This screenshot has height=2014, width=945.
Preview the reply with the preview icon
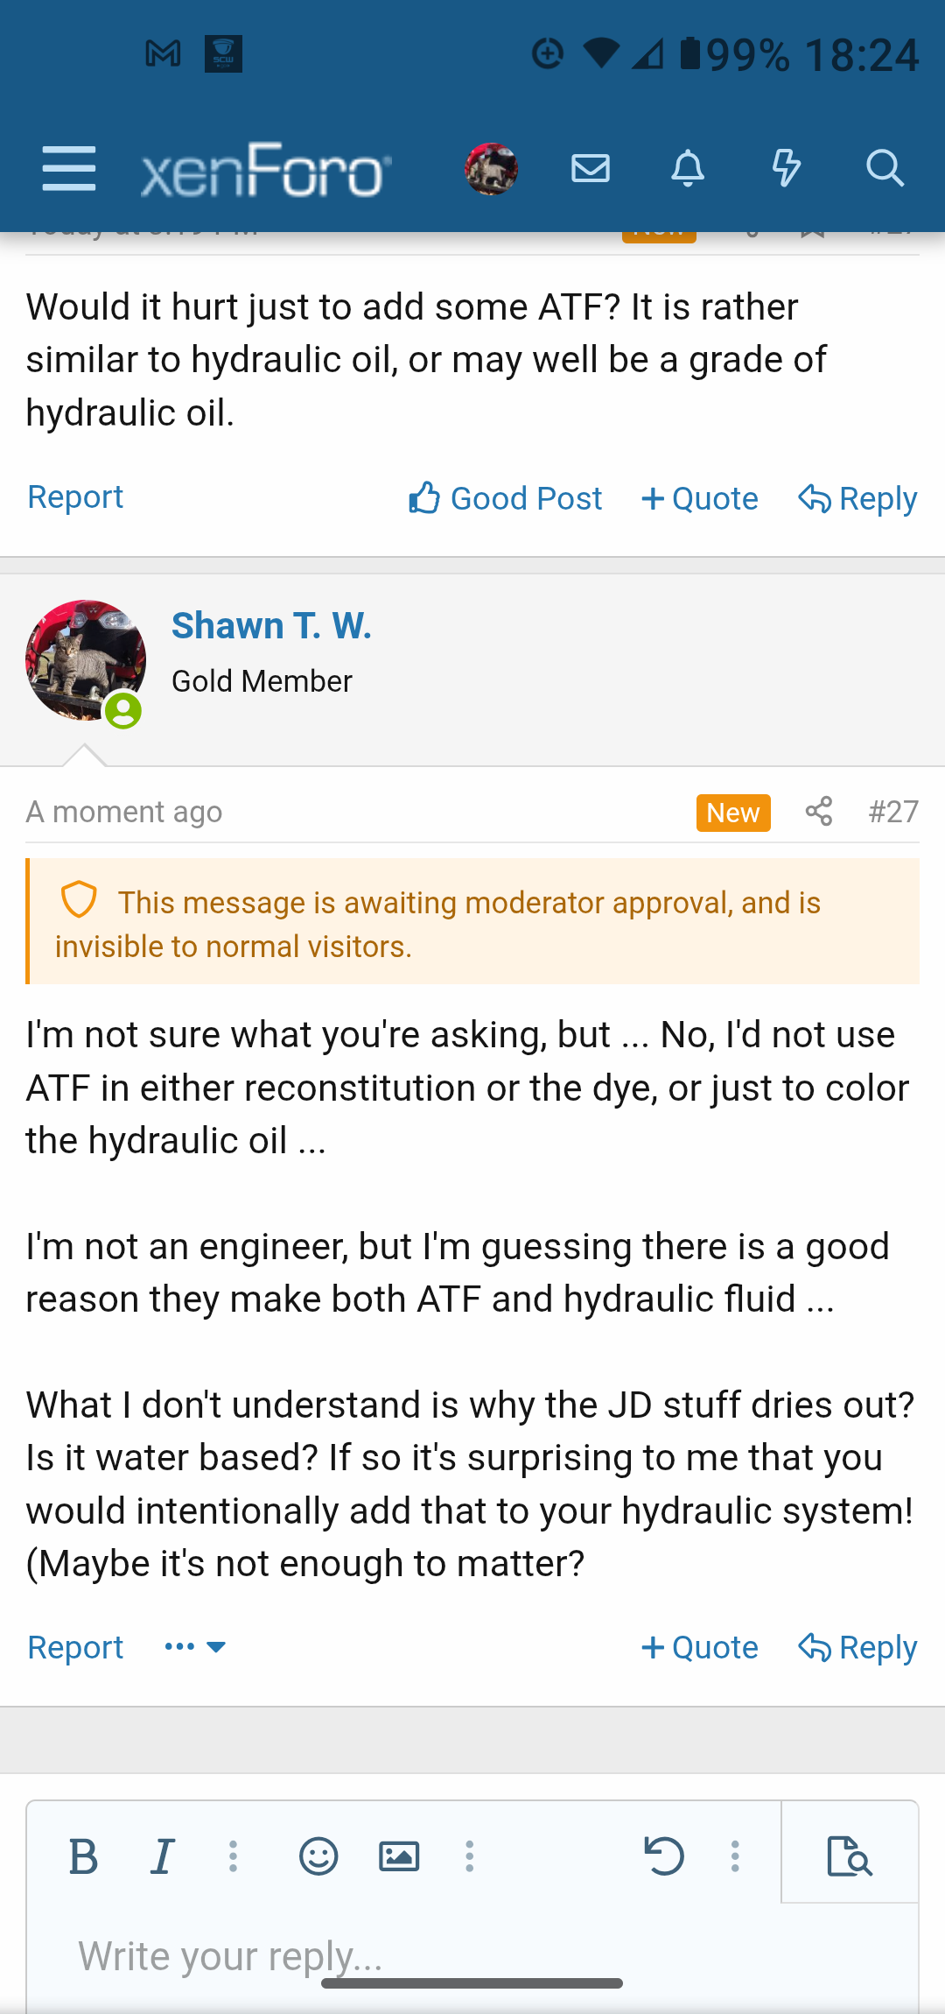point(850,1856)
